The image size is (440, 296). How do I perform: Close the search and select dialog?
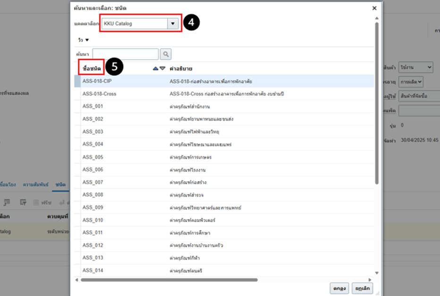374,8
